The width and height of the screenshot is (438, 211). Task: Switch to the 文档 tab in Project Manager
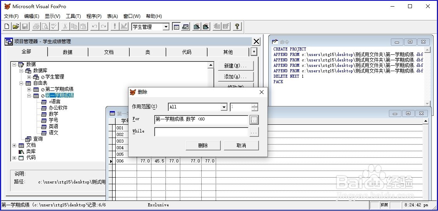click(x=109, y=52)
